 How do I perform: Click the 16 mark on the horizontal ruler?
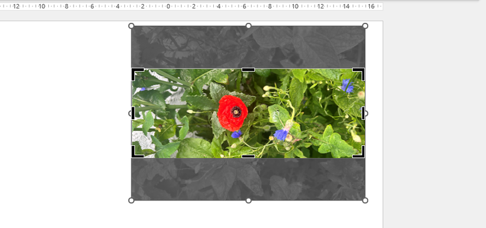(x=371, y=6)
